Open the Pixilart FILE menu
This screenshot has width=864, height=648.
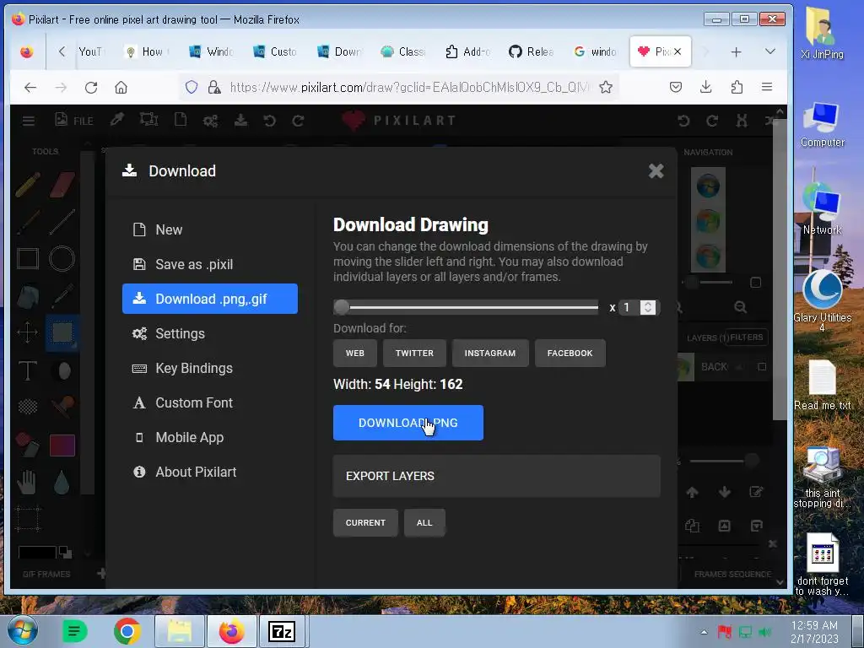coord(74,120)
